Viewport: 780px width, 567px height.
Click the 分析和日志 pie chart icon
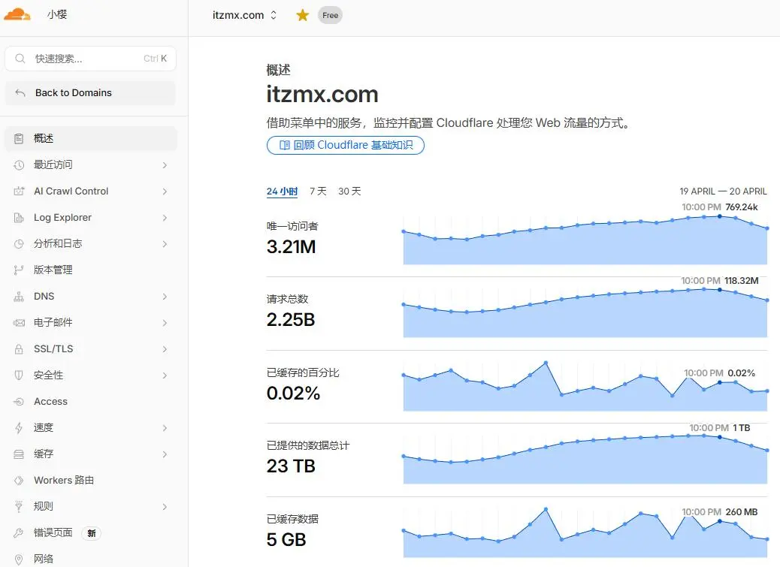(x=18, y=244)
